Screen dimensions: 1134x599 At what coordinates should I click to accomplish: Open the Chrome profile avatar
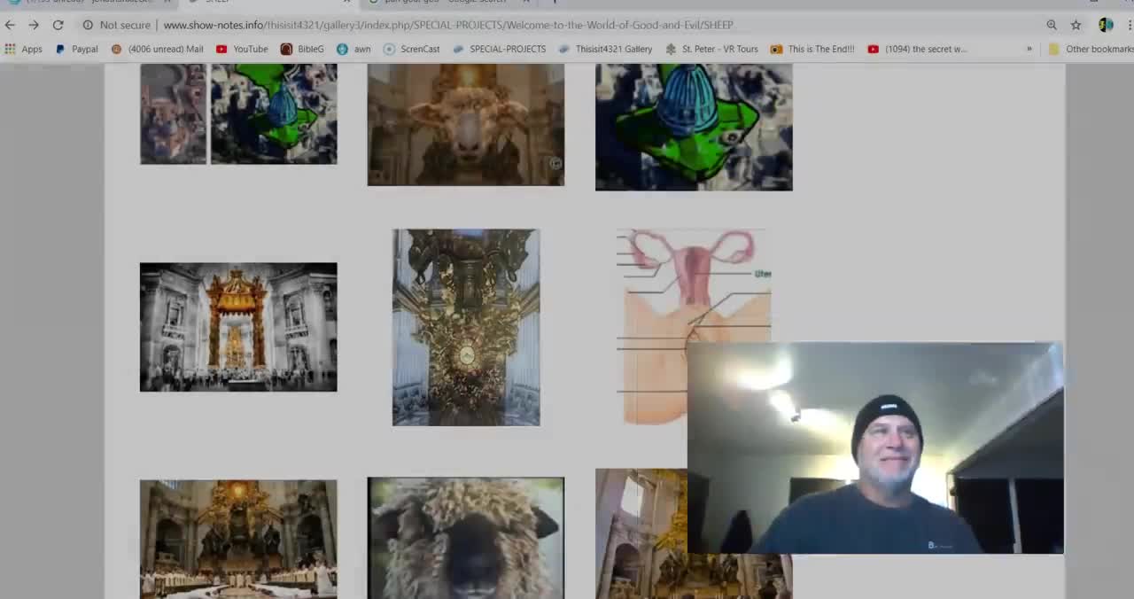click(x=1106, y=25)
